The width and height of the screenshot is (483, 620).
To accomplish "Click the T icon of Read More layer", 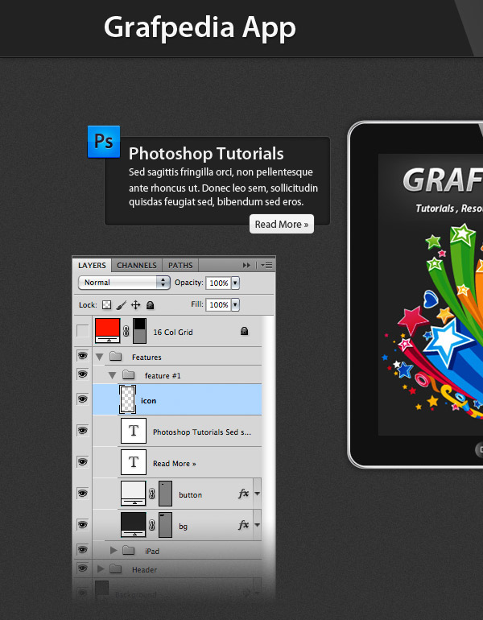I will (x=134, y=462).
